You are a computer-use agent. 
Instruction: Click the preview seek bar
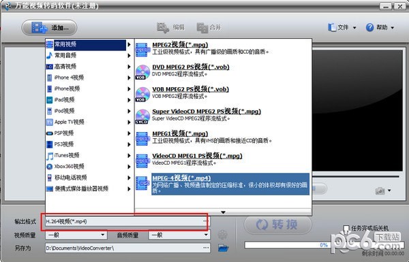356,177
